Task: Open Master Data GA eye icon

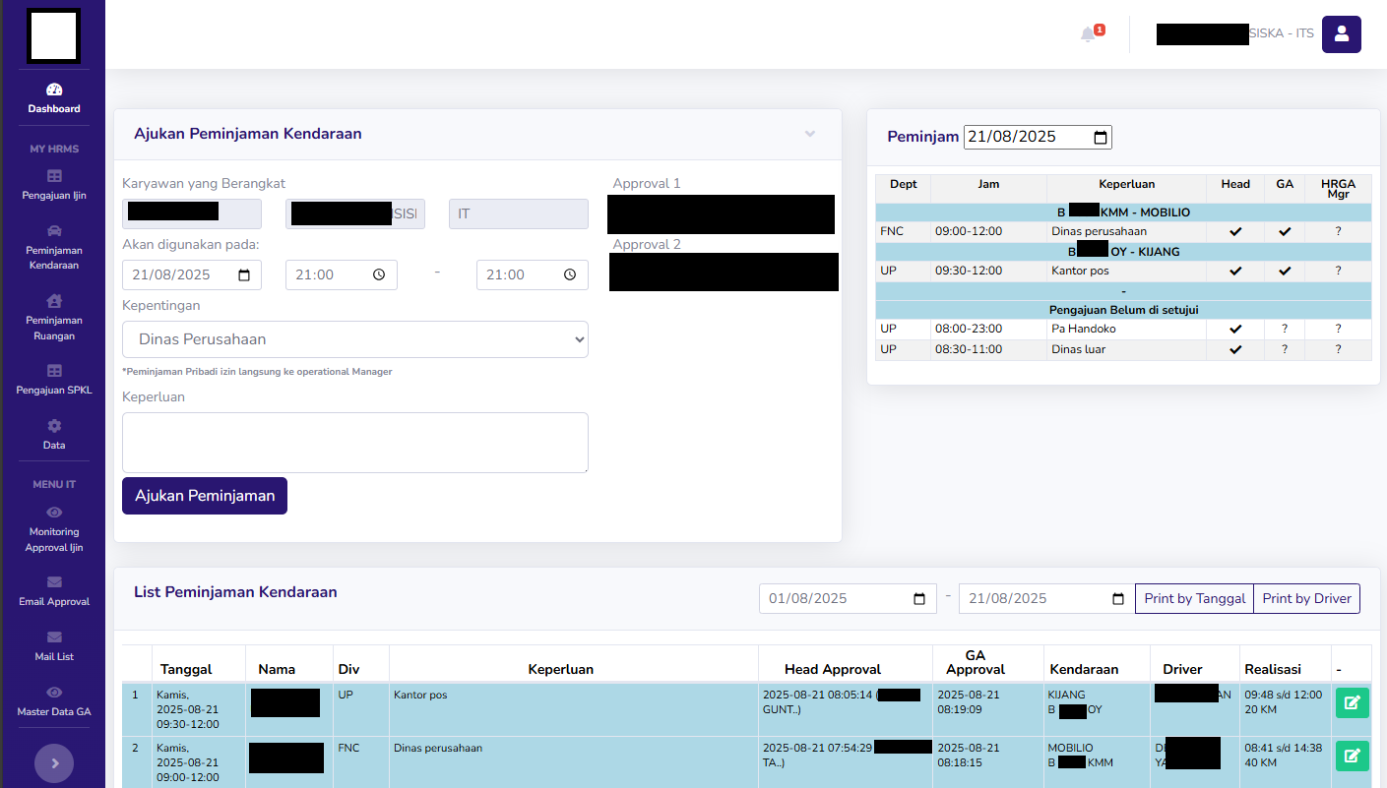Action: click(54, 693)
